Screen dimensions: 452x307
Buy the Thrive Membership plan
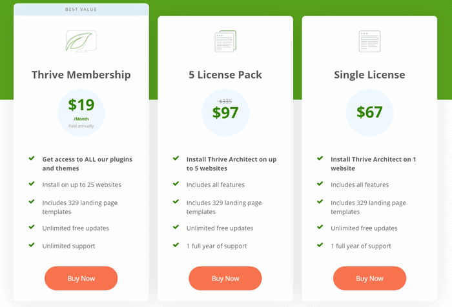(81, 278)
